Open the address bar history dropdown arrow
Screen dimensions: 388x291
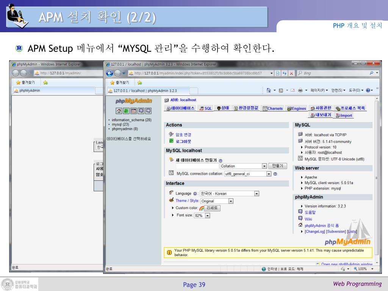click(x=271, y=73)
